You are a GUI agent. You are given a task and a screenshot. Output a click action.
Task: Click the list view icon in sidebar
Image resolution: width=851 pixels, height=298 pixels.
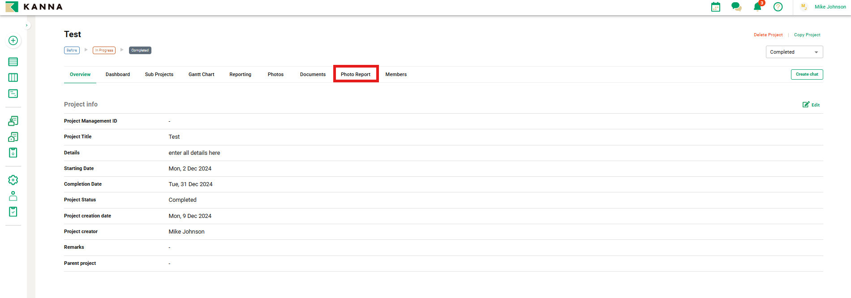point(13,62)
